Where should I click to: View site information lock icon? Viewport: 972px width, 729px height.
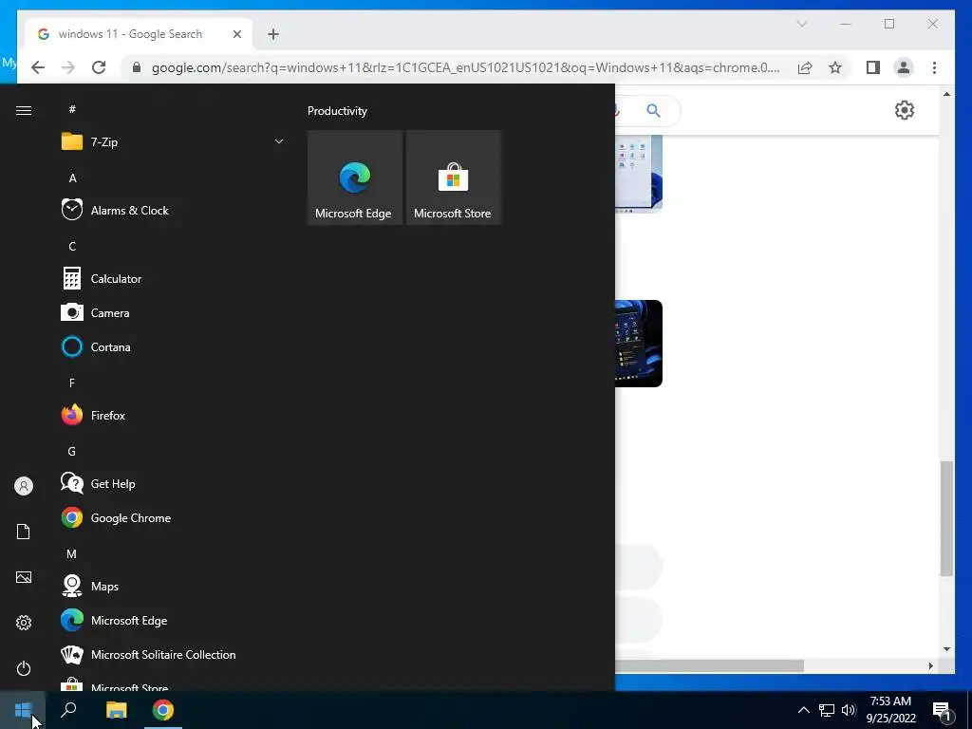tap(137, 67)
